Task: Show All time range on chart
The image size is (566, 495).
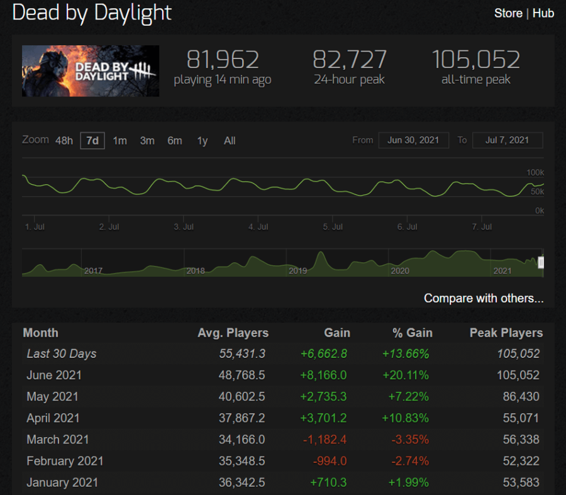Action: pos(230,140)
